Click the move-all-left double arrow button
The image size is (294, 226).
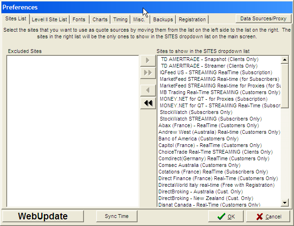pyautogui.click(x=148, y=103)
